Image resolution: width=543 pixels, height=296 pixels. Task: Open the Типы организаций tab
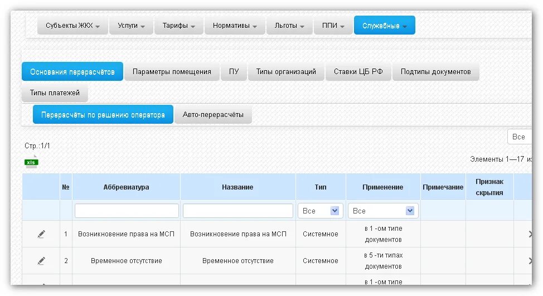point(286,72)
